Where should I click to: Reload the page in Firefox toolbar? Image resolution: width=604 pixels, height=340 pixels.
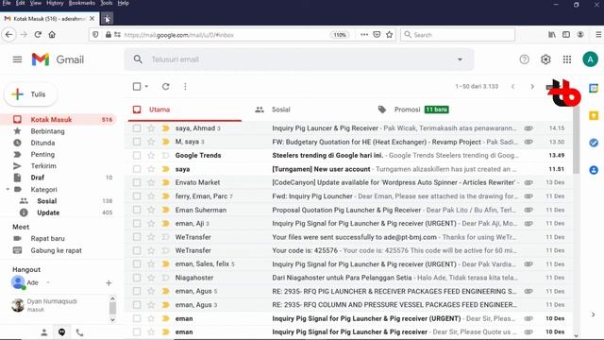(x=38, y=35)
